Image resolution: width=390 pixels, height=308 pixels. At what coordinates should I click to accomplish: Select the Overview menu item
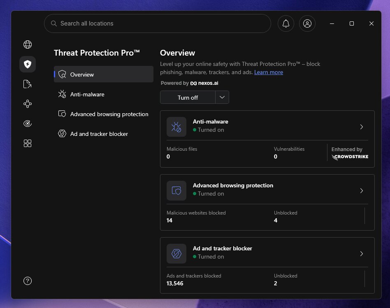pyautogui.click(x=104, y=74)
